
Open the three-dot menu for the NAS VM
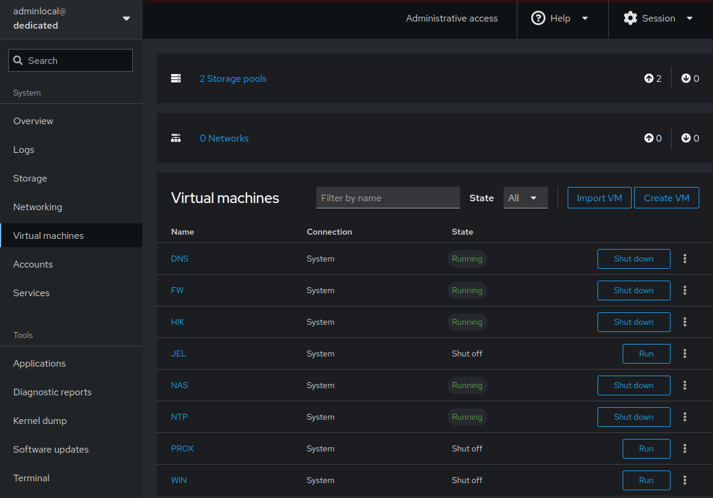685,385
